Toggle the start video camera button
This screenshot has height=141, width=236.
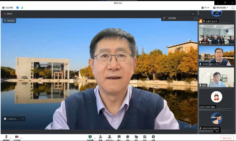tap(17, 138)
